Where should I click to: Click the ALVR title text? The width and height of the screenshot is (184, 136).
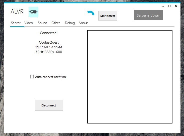click(17, 12)
